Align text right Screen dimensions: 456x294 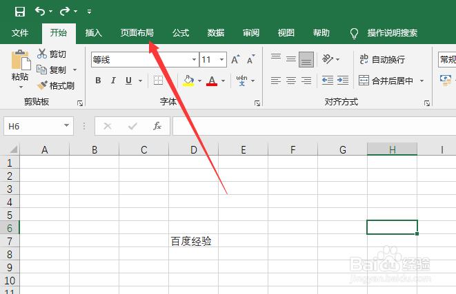306,81
